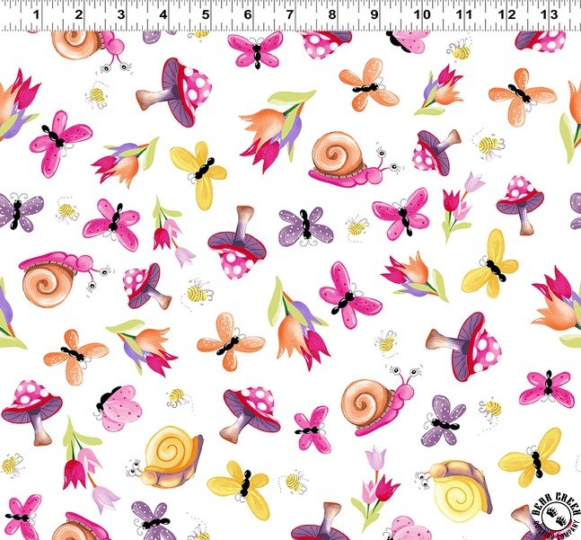The width and height of the screenshot is (581, 540).
Task: Click the number 12 on the ruler
Action: tap(506, 15)
